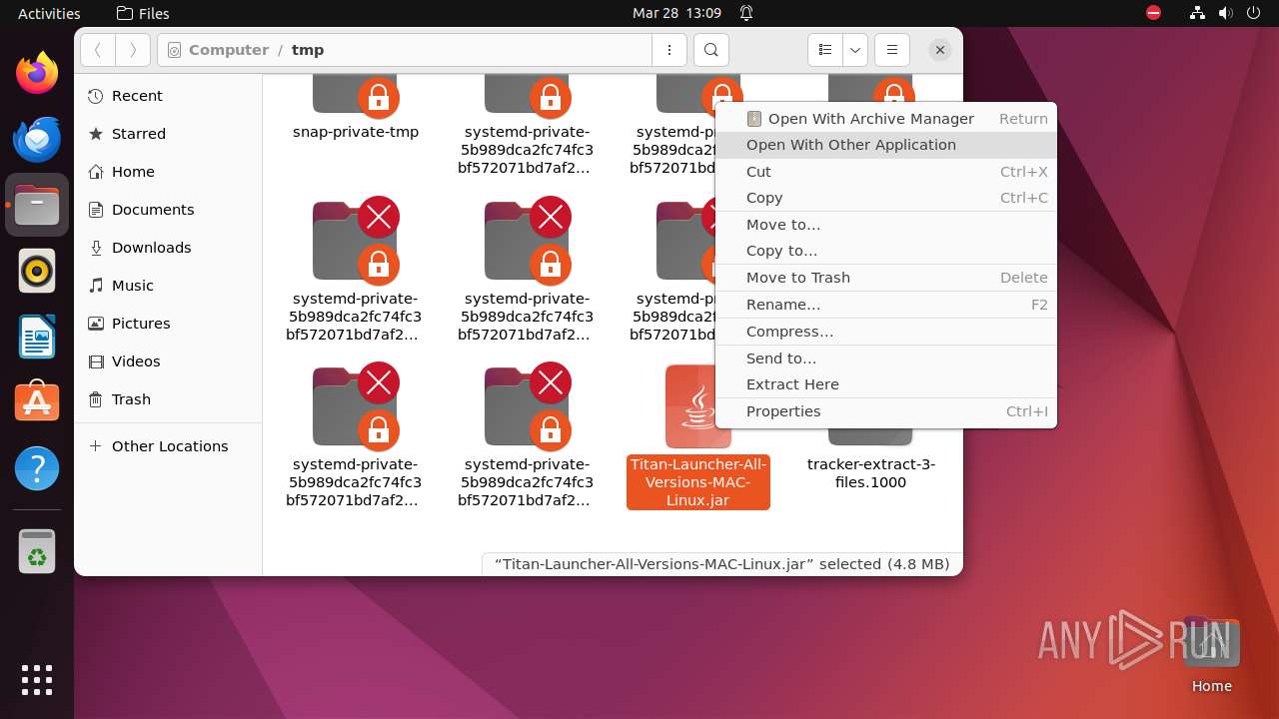
Task: Show applications grid in the dock
Action: point(37,679)
